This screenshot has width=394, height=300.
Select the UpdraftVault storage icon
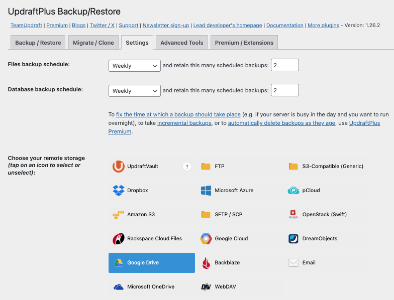coord(119,167)
